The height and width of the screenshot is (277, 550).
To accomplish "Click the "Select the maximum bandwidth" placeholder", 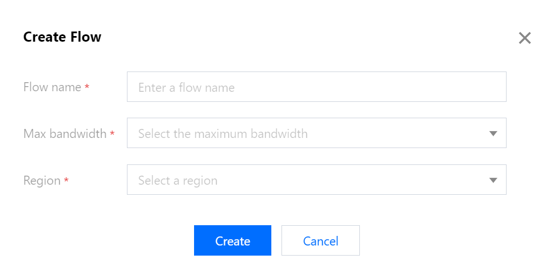I will (223, 133).
